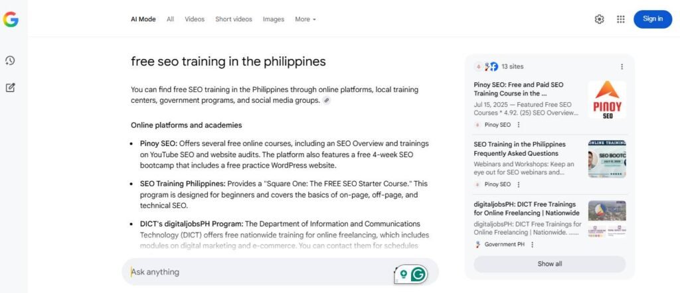Viewport: 680px width, 293px height.
Task: Expand the More dropdown menu
Action: click(305, 19)
